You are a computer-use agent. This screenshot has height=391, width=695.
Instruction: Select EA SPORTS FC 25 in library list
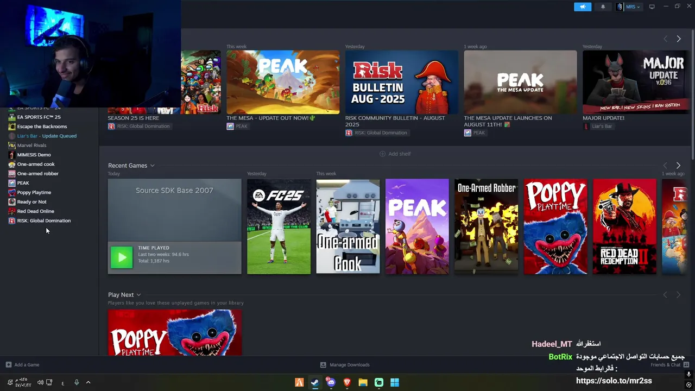39,117
